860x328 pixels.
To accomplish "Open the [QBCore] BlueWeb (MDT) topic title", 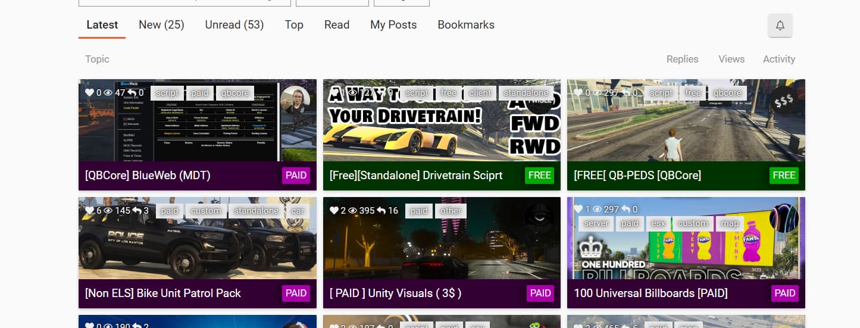I will click(148, 176).
